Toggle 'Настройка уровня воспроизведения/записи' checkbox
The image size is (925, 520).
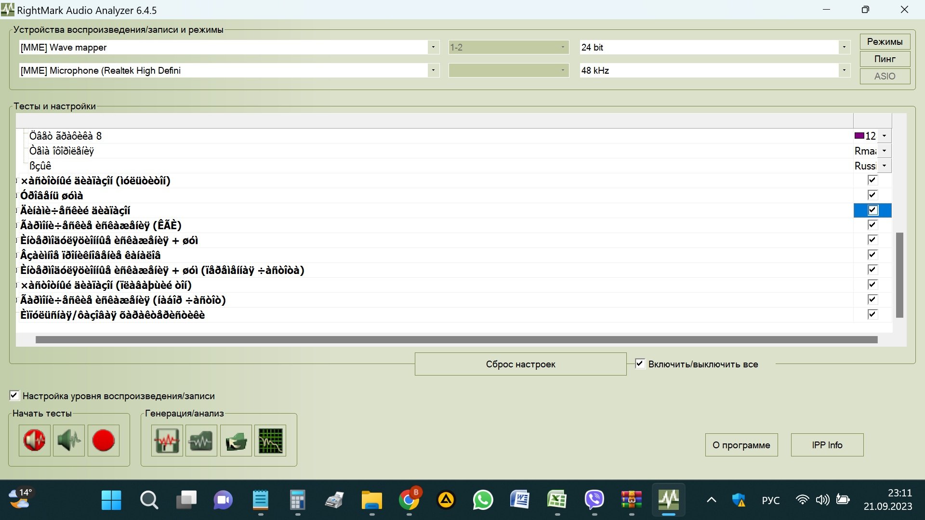(x=14, y=395)
